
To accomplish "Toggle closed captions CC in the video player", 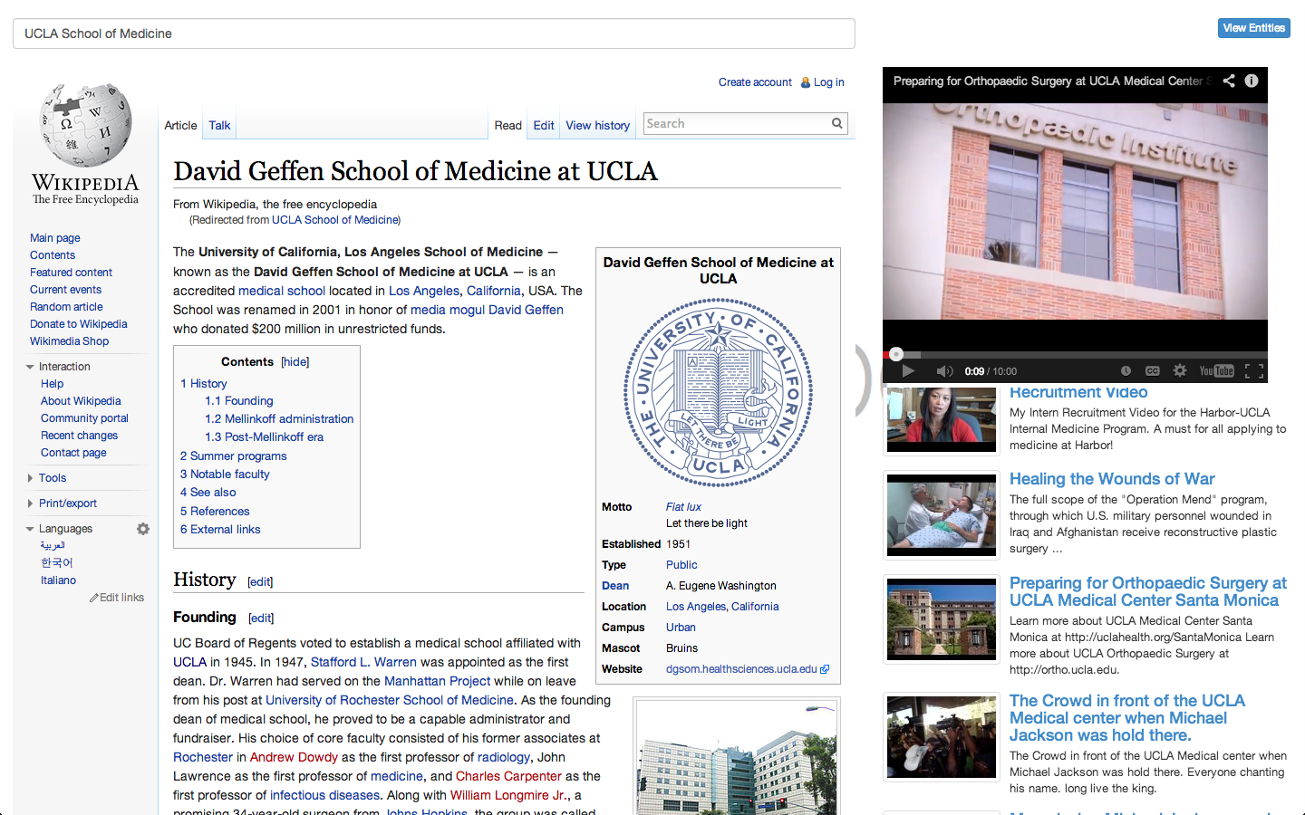I will point(1153,370).
